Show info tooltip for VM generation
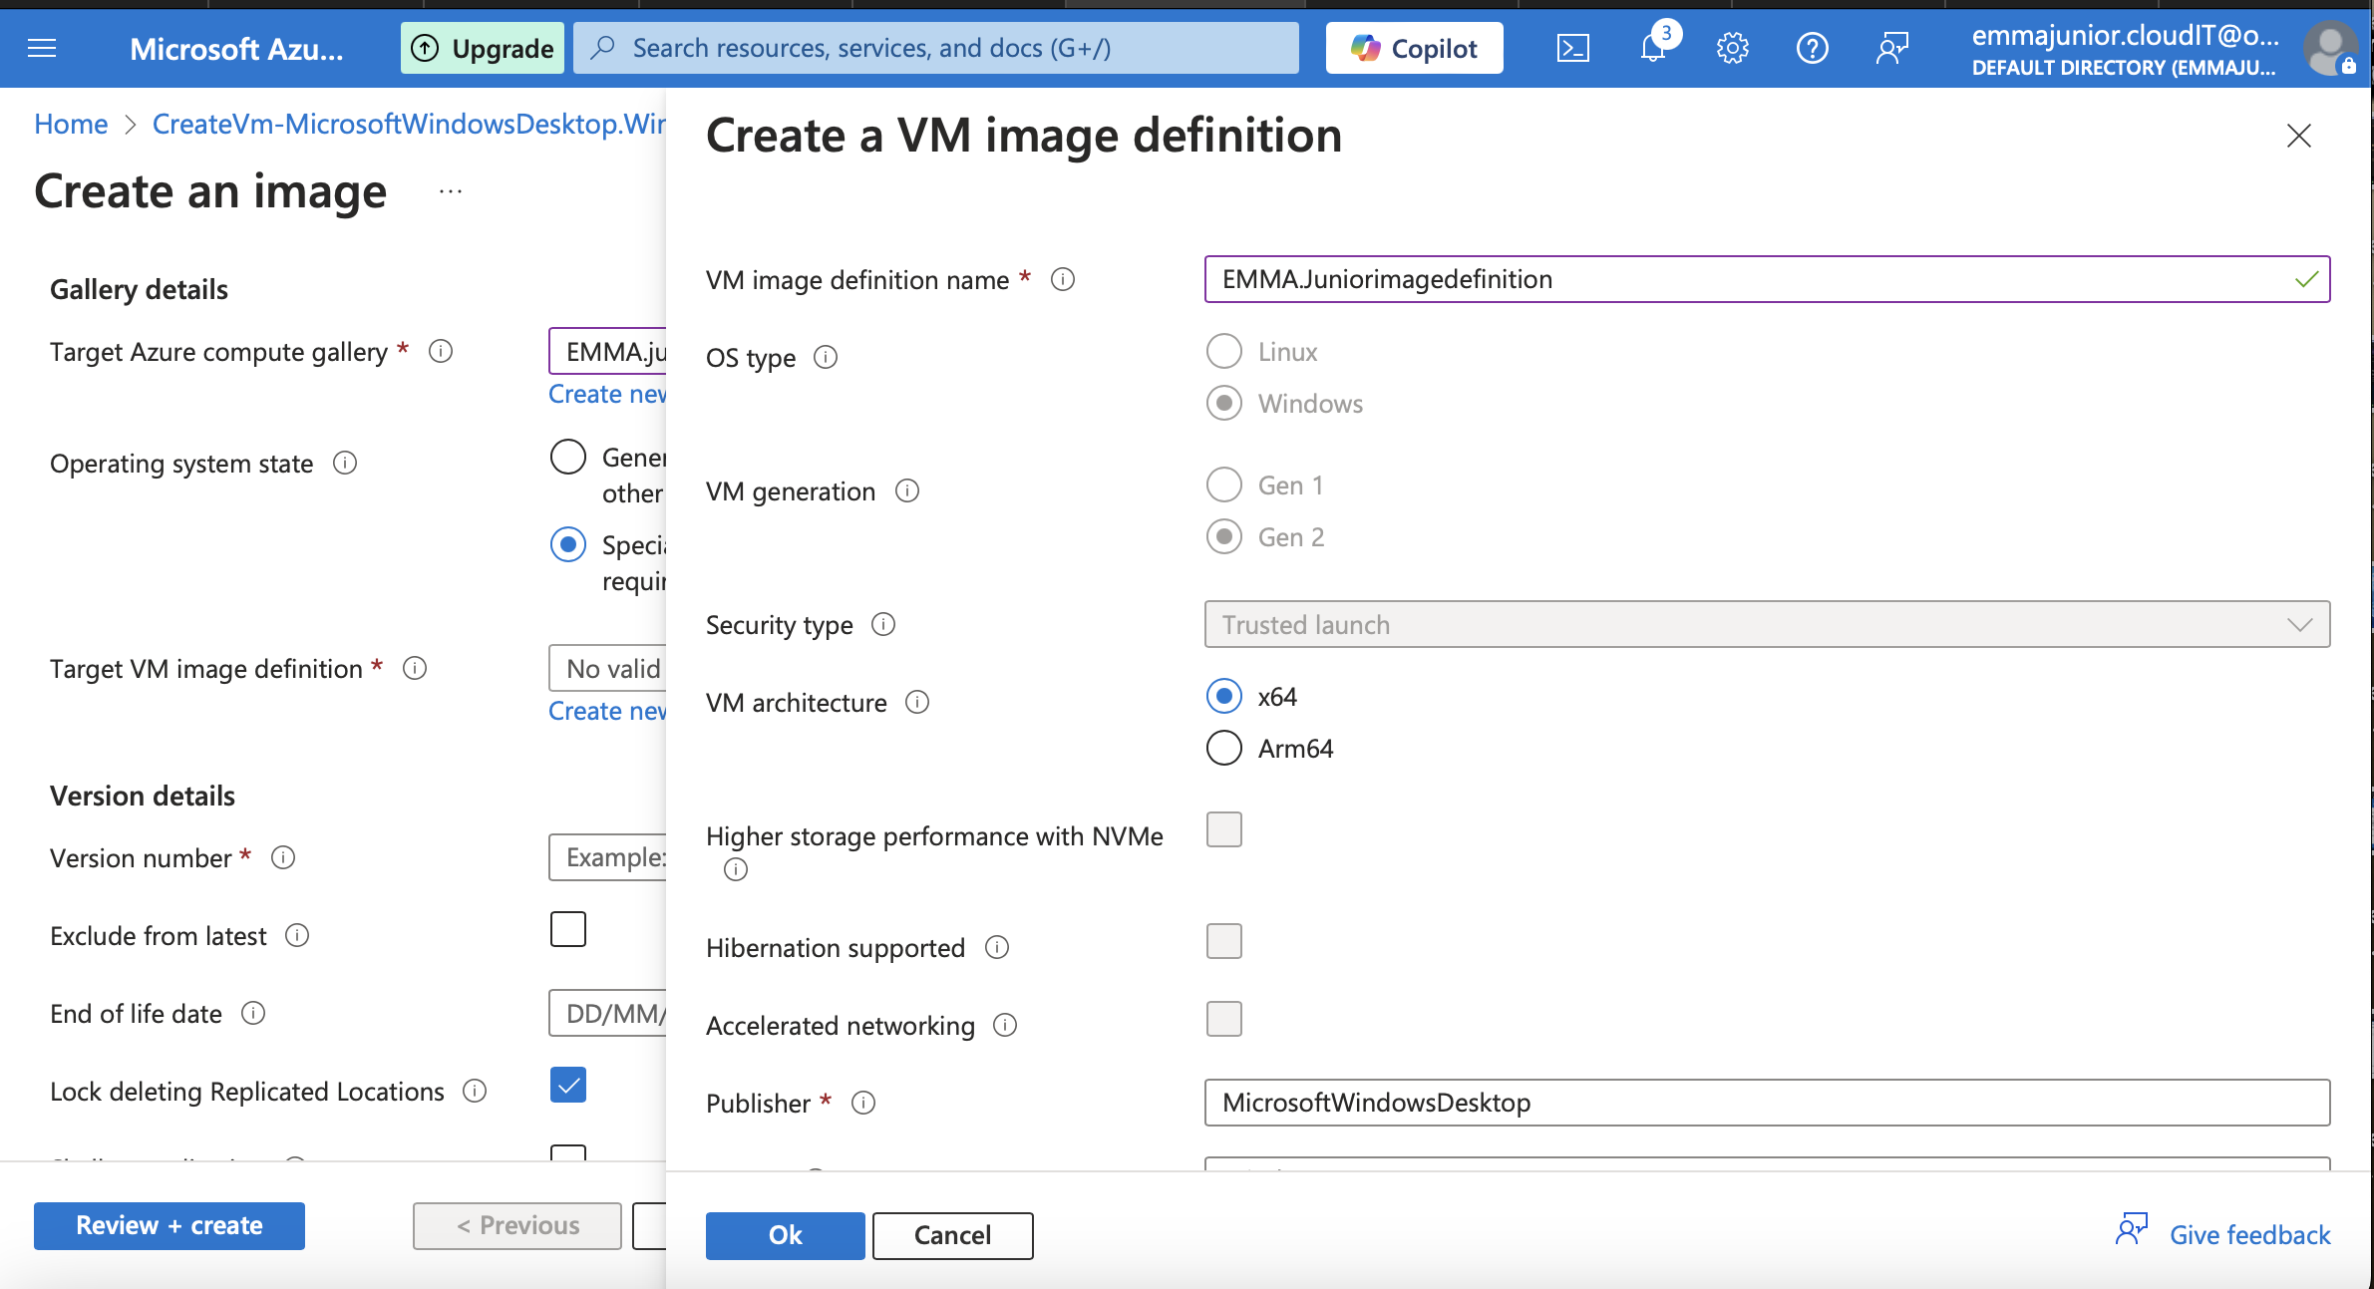Image resolution: width=2374 pixels, height=1289 pixels. (x=907, y=490)
